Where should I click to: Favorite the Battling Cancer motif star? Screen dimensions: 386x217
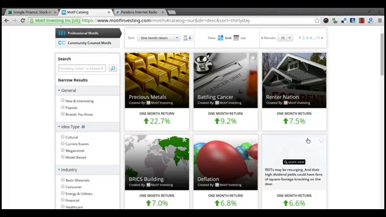point(253,58)
